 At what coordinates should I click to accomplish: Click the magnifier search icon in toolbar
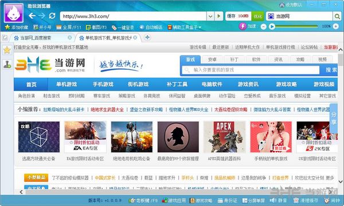point(337,16)
